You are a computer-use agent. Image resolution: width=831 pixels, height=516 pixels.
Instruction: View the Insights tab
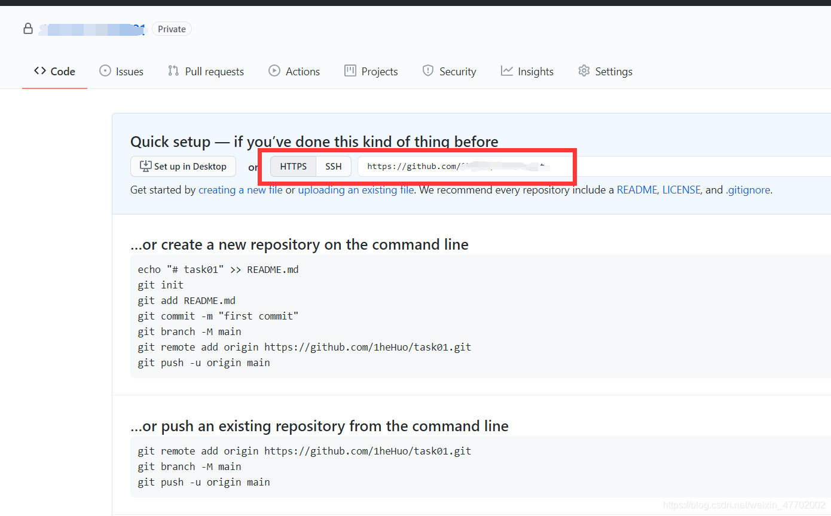[x=527, y=72]
